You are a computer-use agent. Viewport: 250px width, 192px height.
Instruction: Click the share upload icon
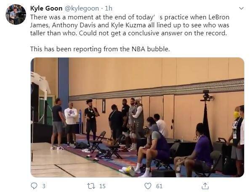click(x=205, y=186)
